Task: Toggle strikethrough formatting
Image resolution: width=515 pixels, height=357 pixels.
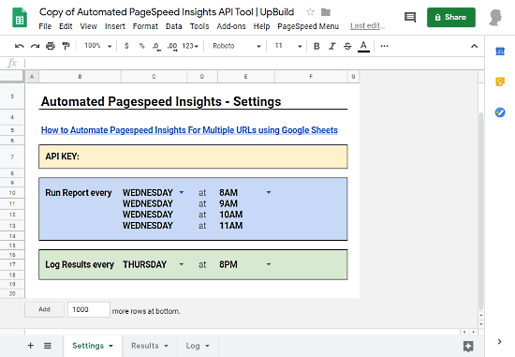Action: (347, 46)
